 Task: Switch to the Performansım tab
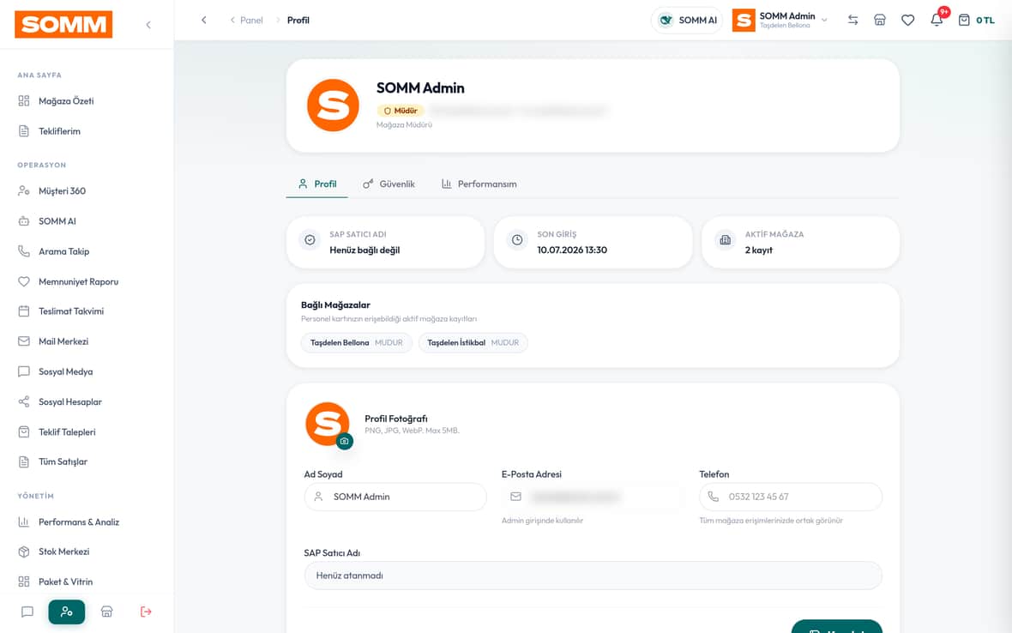pos(479,184)
